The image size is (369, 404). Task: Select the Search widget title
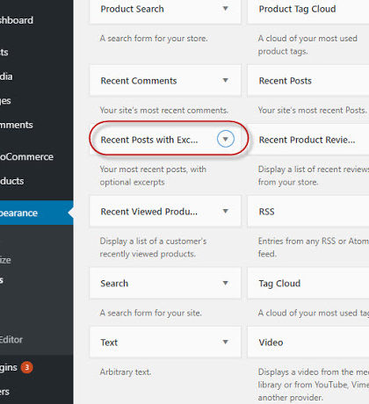tap(114, 284)
